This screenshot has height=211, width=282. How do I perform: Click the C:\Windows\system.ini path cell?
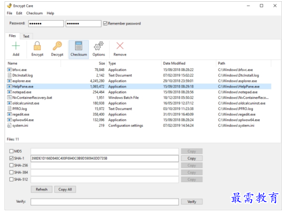click(236, 125)
